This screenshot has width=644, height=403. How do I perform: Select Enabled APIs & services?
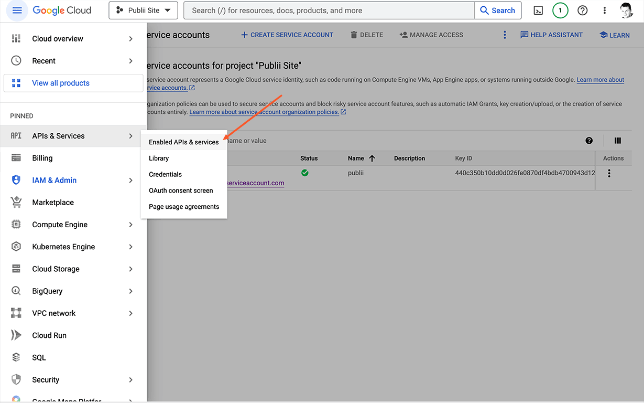pos(183,142)
